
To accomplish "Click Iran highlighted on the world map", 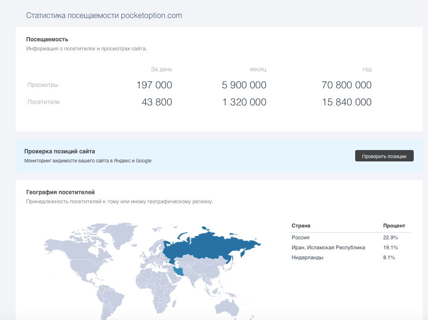I will (x=179, y=272).
